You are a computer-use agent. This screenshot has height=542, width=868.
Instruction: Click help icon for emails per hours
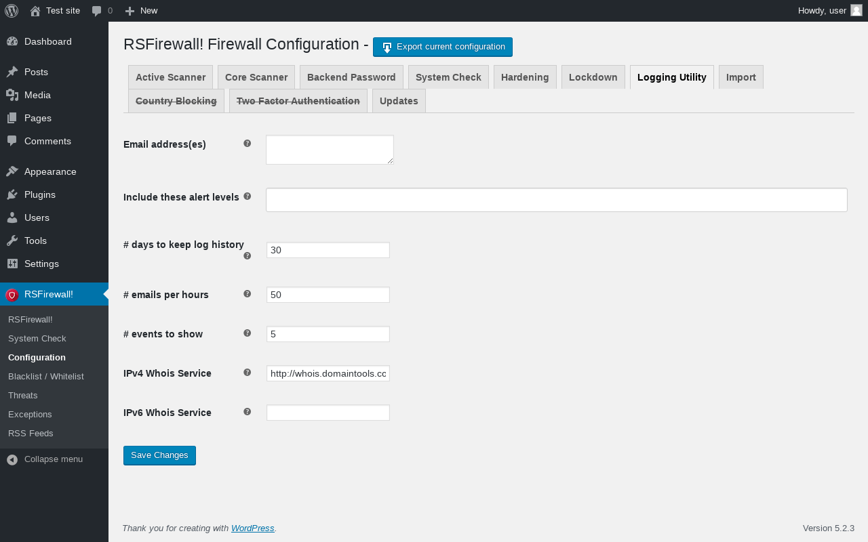[247, 294]
